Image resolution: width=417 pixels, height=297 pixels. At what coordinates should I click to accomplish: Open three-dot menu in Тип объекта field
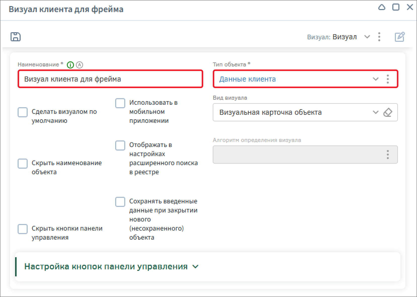[388, 79]
